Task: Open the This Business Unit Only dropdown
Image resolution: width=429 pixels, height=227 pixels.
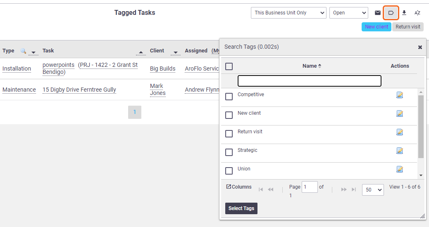Action: (288, 13)
